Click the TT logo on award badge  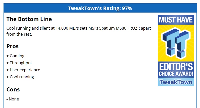pyautogui.click(x=176, y=44)
